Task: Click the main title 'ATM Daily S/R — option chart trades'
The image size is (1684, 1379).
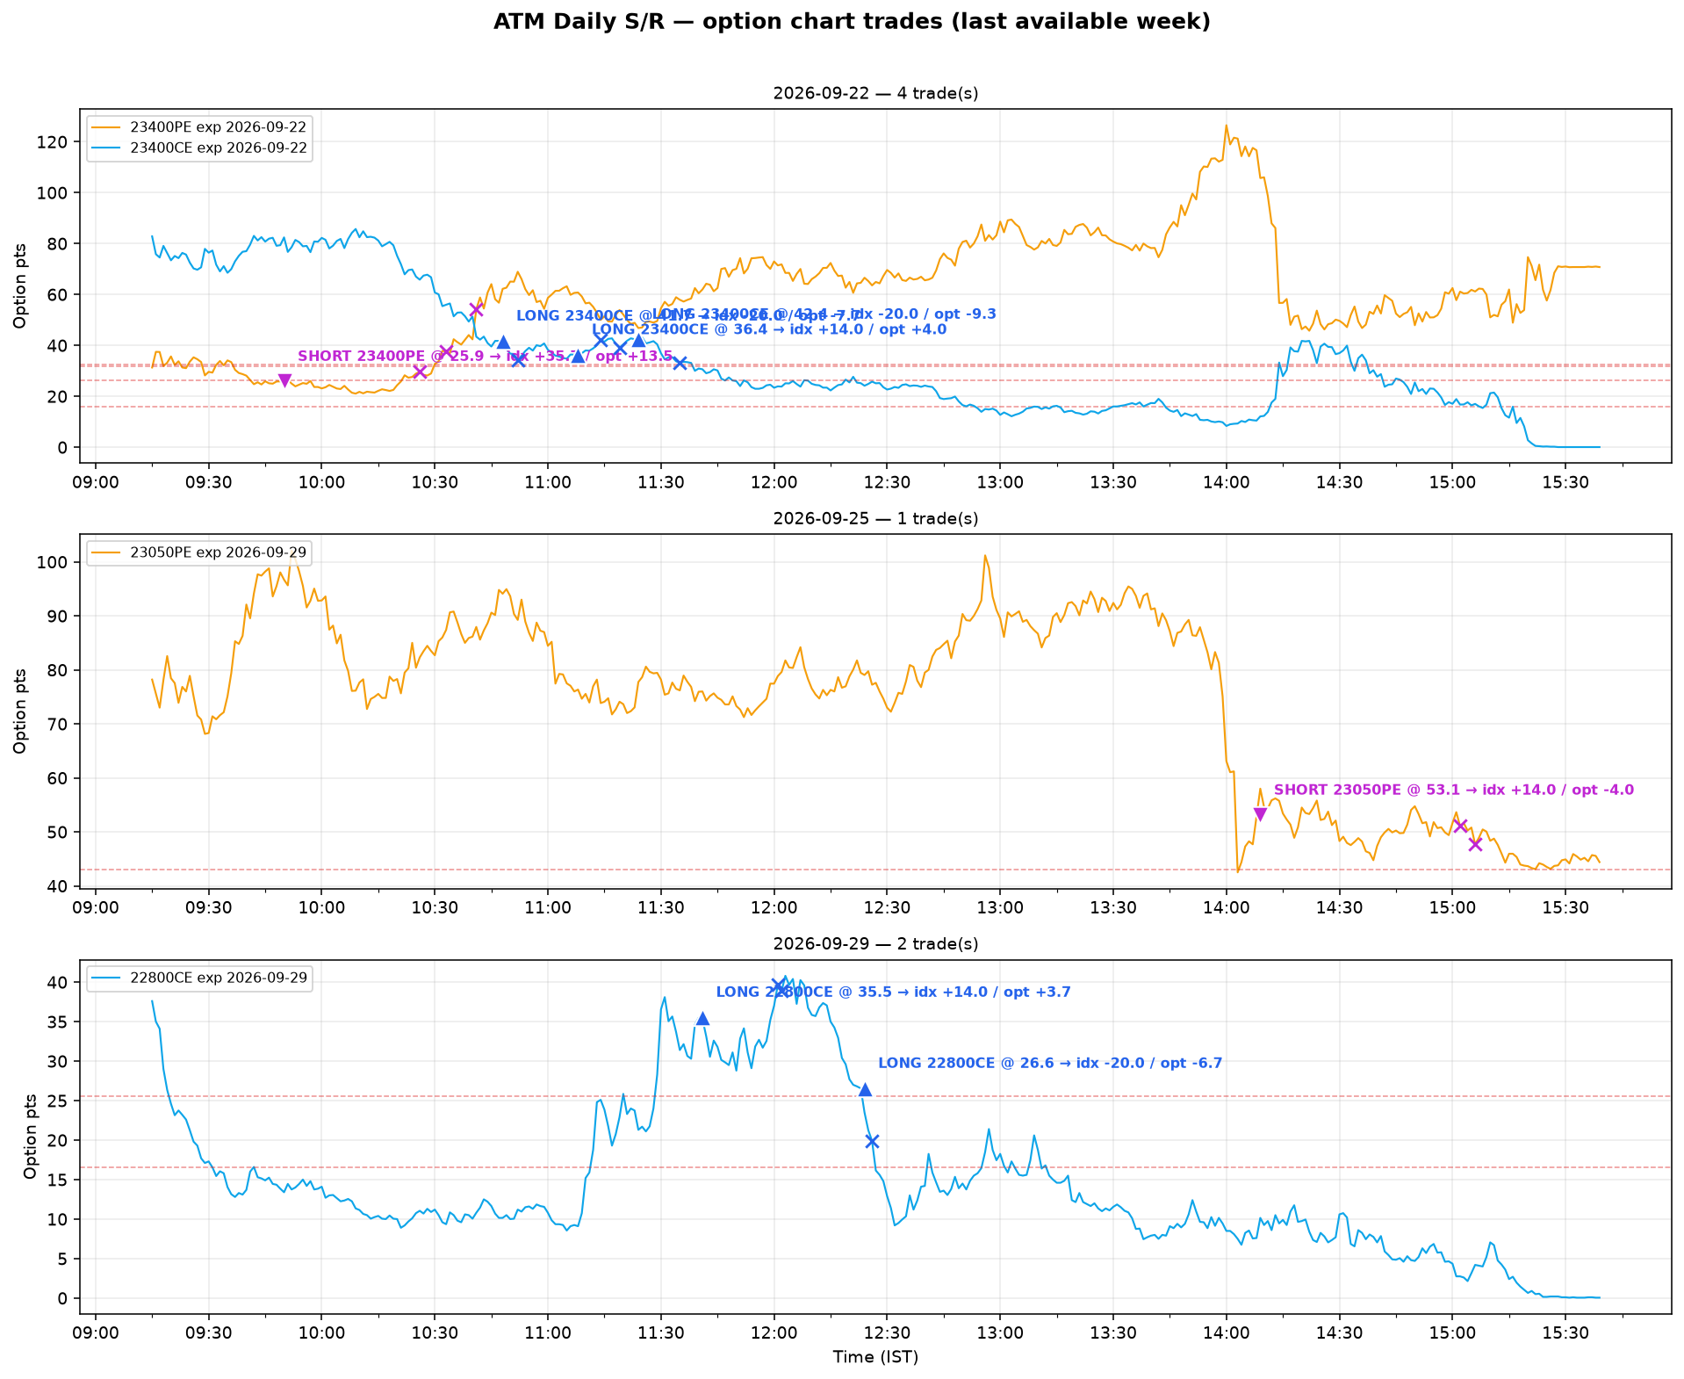Action: (x=852, y=22)
